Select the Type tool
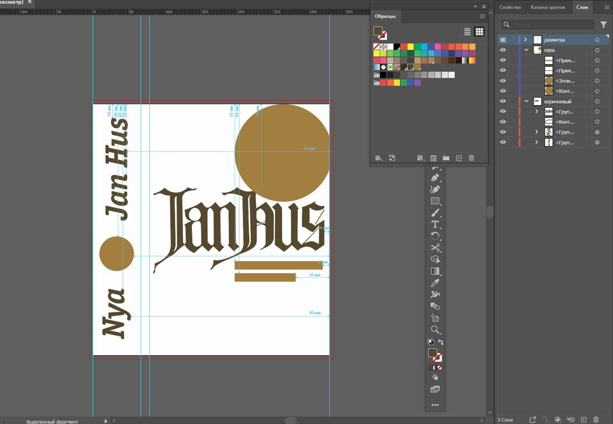This screenshot has height=424, width=613. tap(435, 224)
